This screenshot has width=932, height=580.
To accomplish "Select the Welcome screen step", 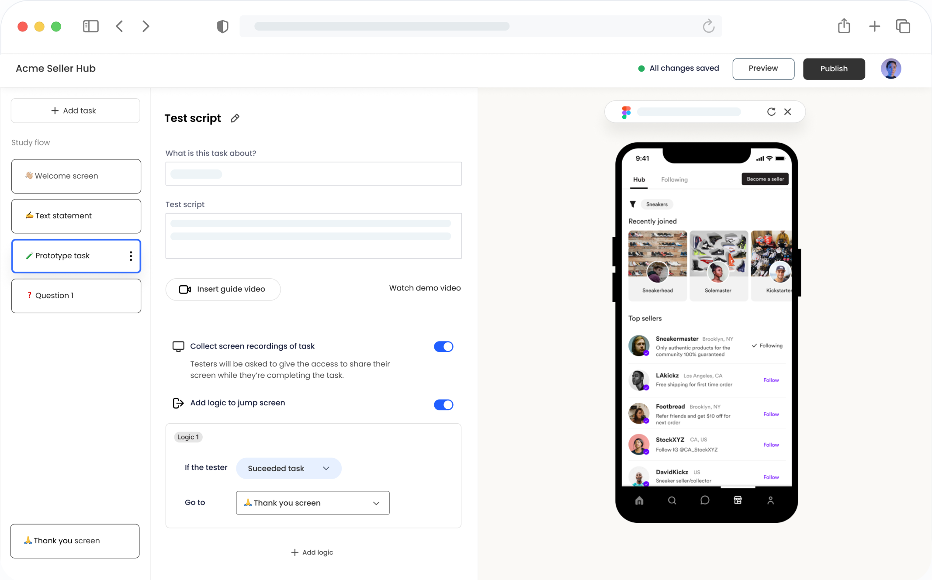I will 76,176.
